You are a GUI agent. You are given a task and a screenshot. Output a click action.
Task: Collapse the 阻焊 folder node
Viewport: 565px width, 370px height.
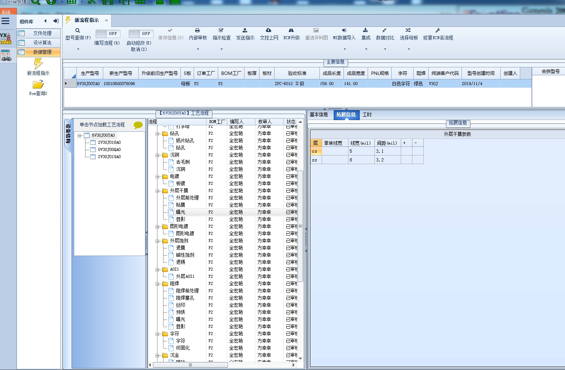[157, 284]
